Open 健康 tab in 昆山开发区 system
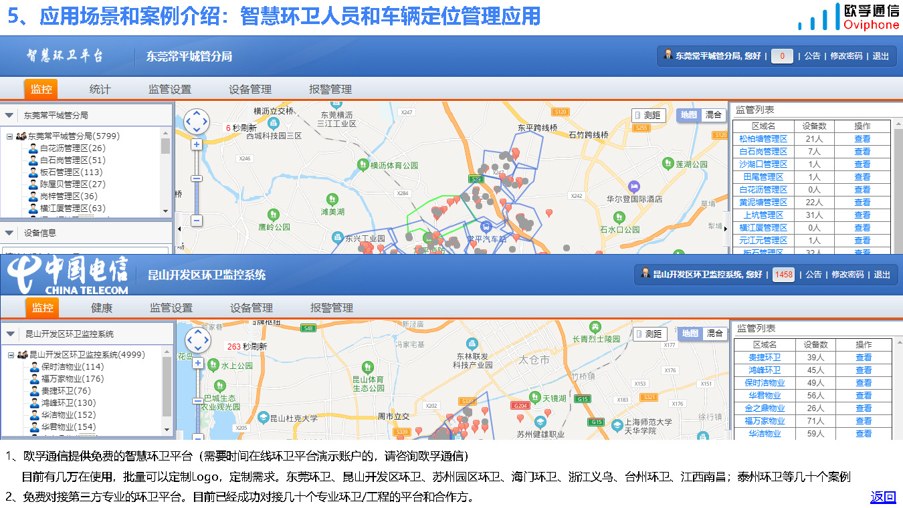 click(102, 307)
